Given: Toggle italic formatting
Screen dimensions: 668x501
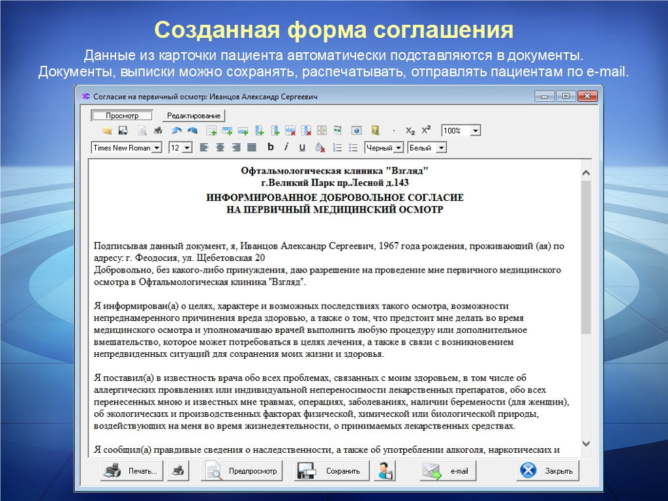Looking at the screenshot, I should [286, 147].
